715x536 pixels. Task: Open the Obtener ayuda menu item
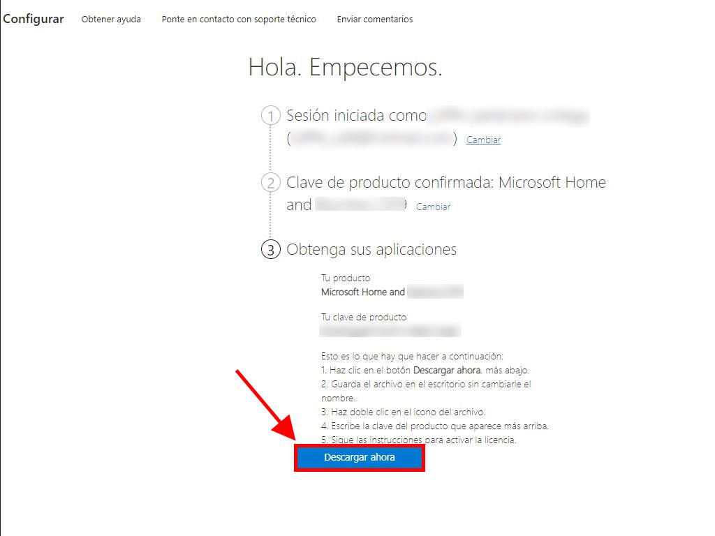tap(111, 19)
